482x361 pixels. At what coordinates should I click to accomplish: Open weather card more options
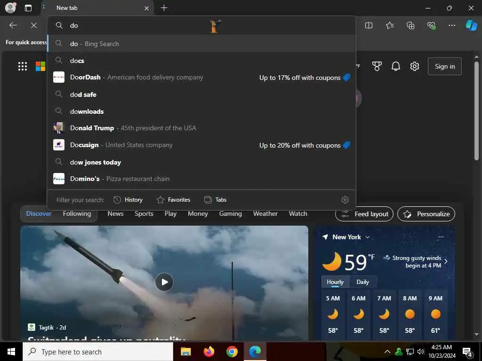click(x=441, y=237)
